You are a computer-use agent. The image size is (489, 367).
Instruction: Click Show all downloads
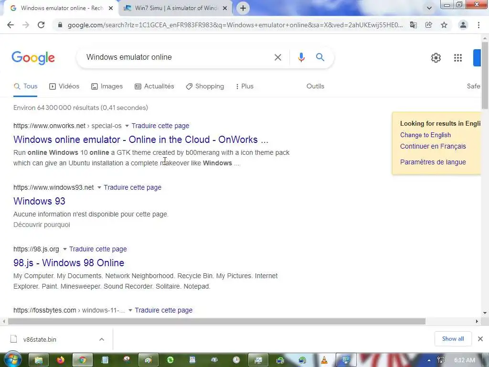[453, 339]
